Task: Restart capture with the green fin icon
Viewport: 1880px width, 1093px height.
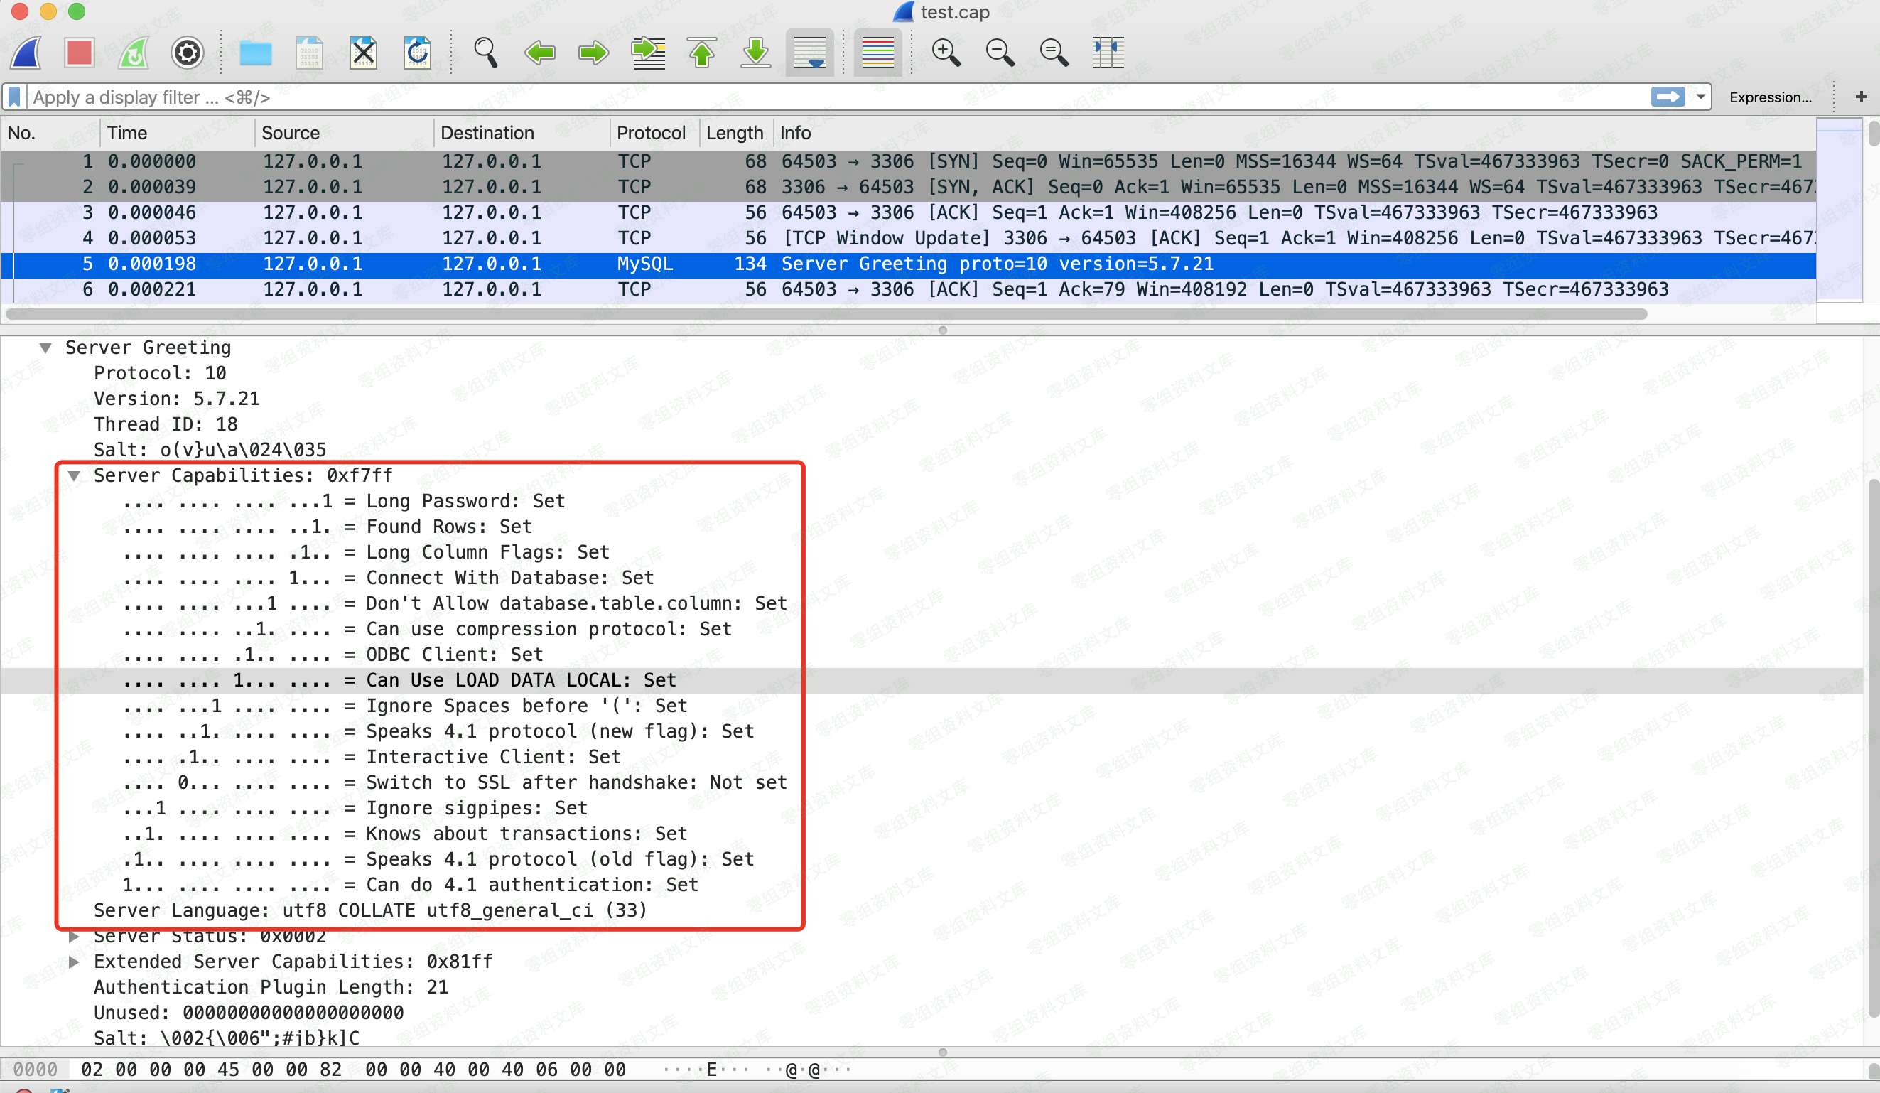Action: (134, 53)
